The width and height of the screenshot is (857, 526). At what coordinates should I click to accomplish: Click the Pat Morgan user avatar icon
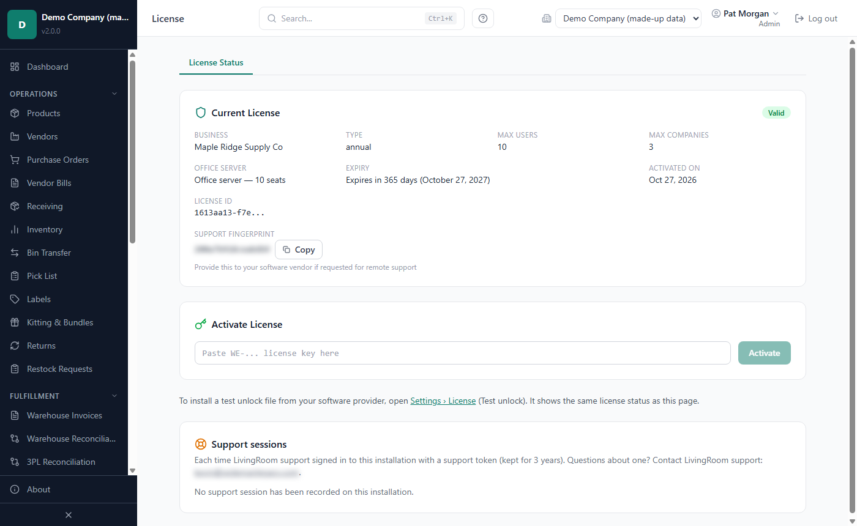point(716,13)
